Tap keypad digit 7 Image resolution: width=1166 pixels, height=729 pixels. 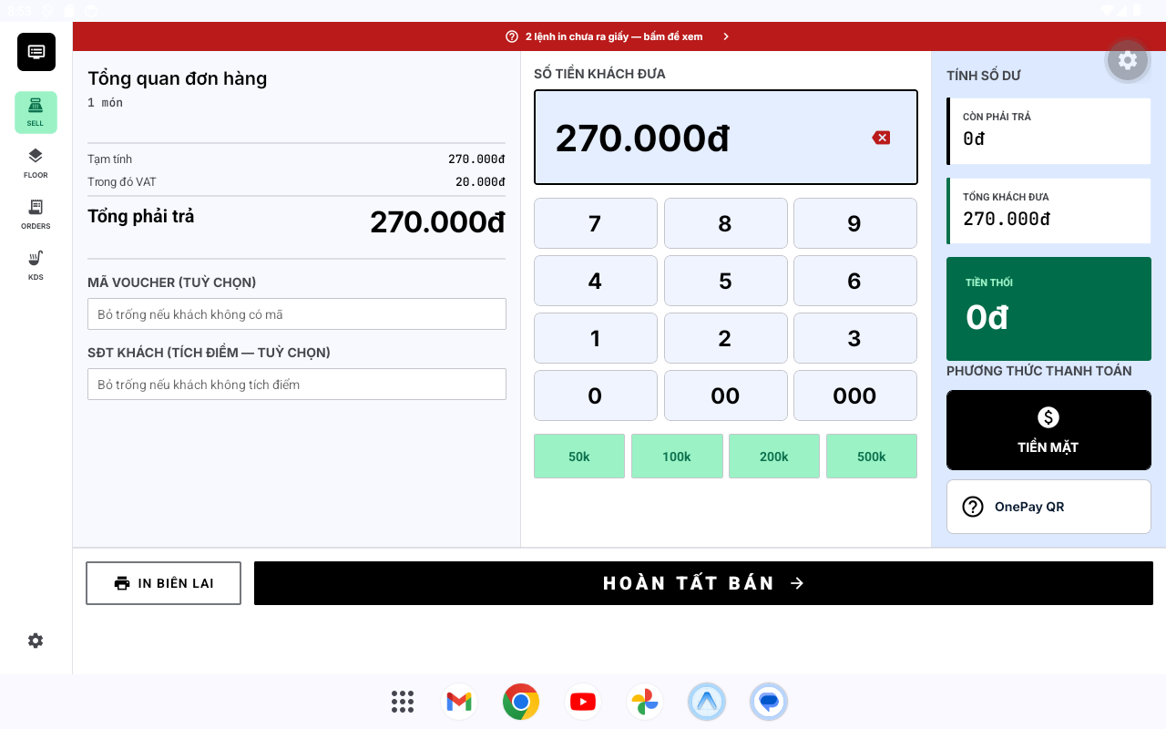click(596, 223)
